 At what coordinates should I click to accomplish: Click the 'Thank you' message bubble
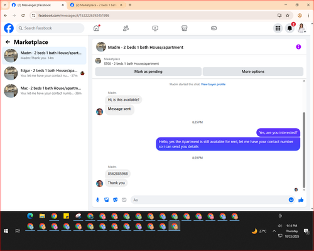click(x=116, y=183)
